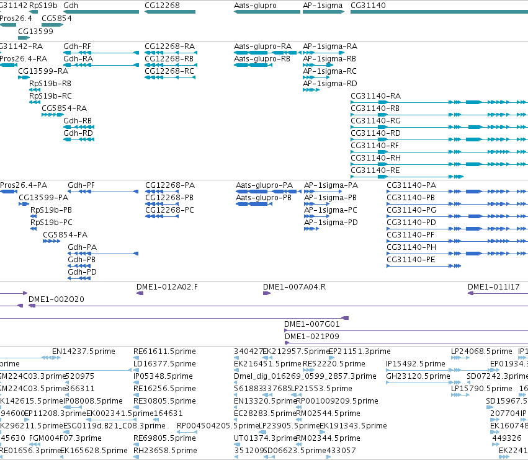
Task: Click transcript CG5854-RA
Action: (x=65, y=108)
